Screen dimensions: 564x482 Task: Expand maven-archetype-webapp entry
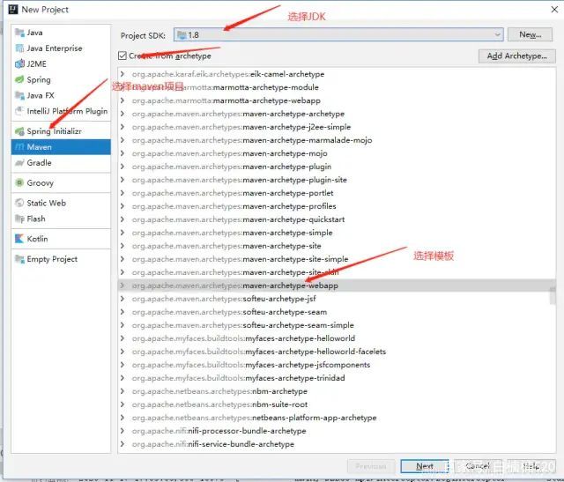[x=122, y=285]
